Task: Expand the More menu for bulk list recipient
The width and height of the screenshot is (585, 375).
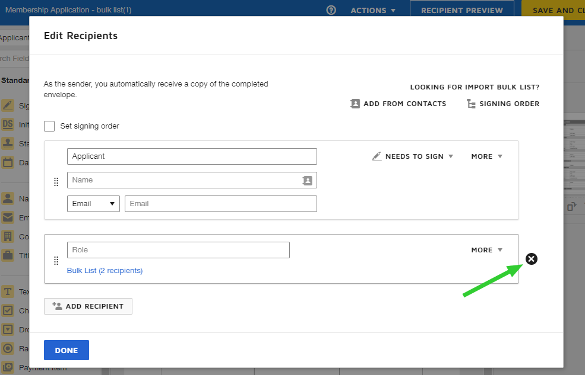Action: pyautogui.click(x=486, y=250)
